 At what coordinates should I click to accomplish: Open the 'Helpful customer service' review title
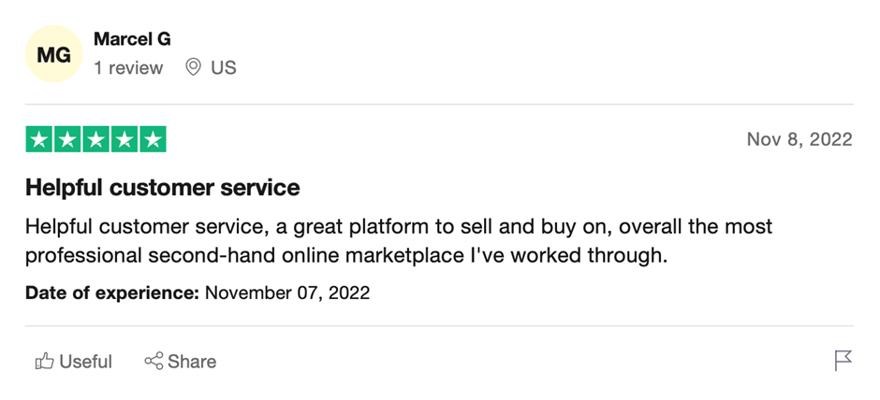(x=163, y=188)
